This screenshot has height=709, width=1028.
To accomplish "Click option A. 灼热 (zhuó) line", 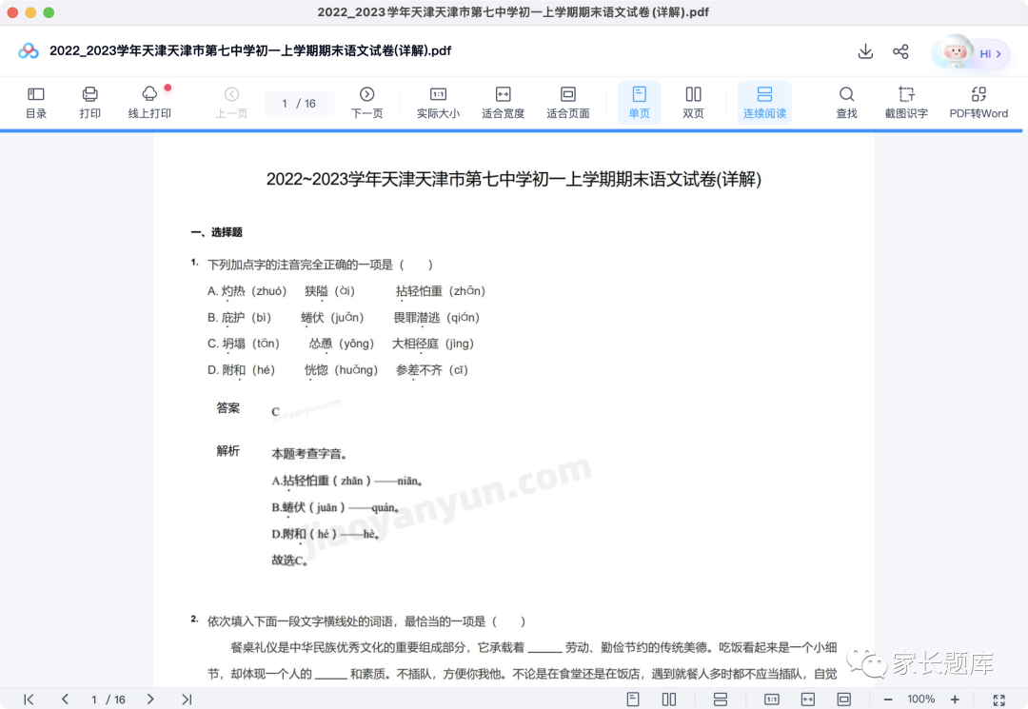I will pos(346,291).
